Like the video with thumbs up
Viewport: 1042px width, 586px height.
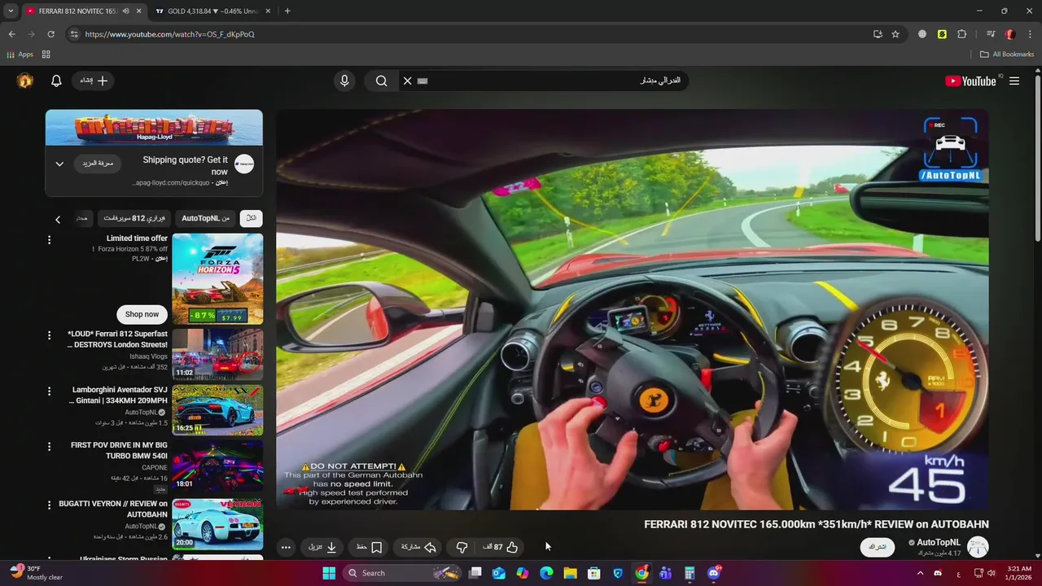coord(501,547)
